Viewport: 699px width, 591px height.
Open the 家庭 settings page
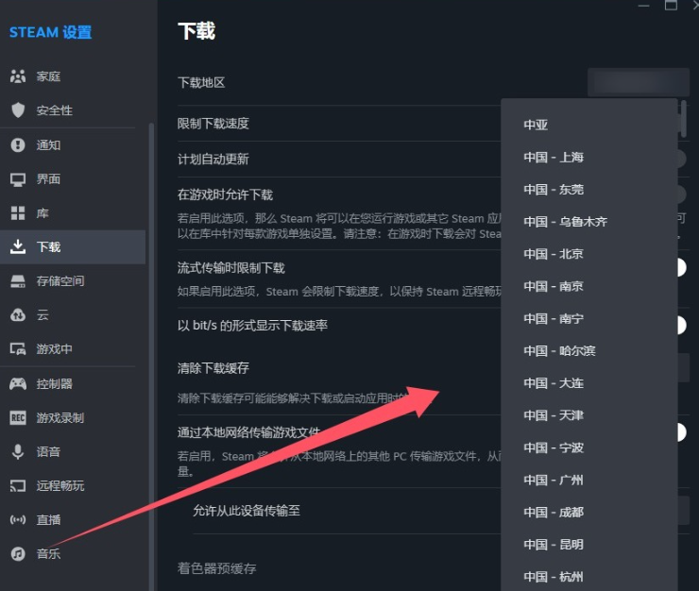point(73,76)
